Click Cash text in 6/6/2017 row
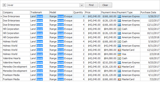The image size is (160, 90). point(124,58)
